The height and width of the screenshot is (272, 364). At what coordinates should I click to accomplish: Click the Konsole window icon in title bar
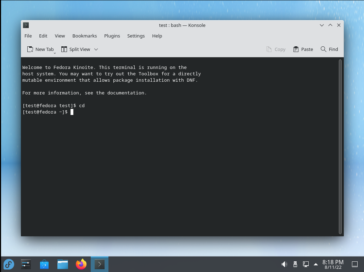tap(26, 25)
